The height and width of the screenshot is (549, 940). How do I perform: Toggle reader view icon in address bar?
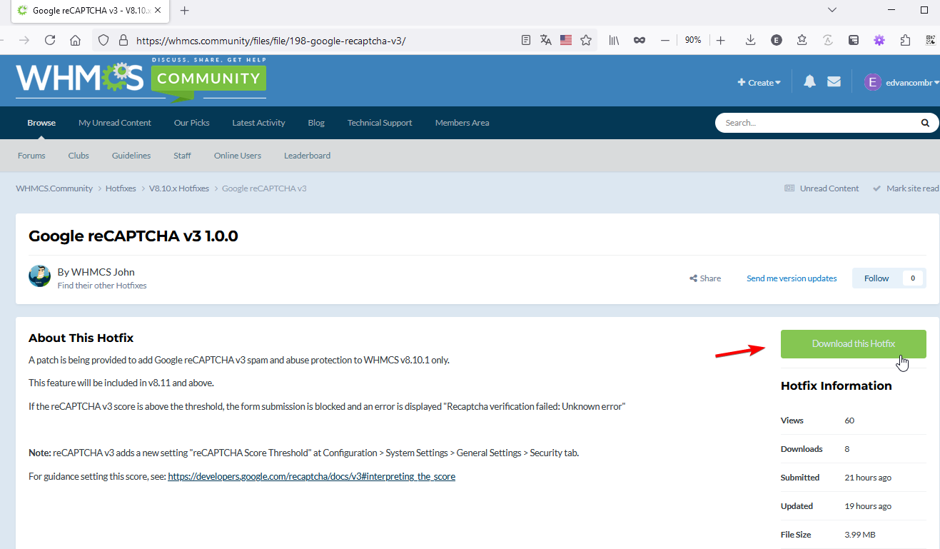coord(526,41)
